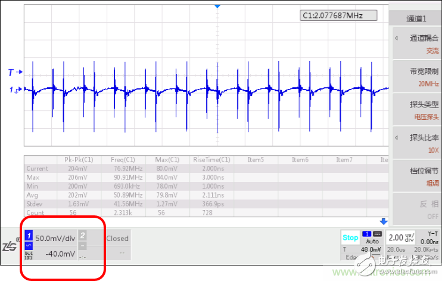The image size is (442, 281).
Task: Click the AC coupling wave icon under channel 1
Action: tap(29, 245)
